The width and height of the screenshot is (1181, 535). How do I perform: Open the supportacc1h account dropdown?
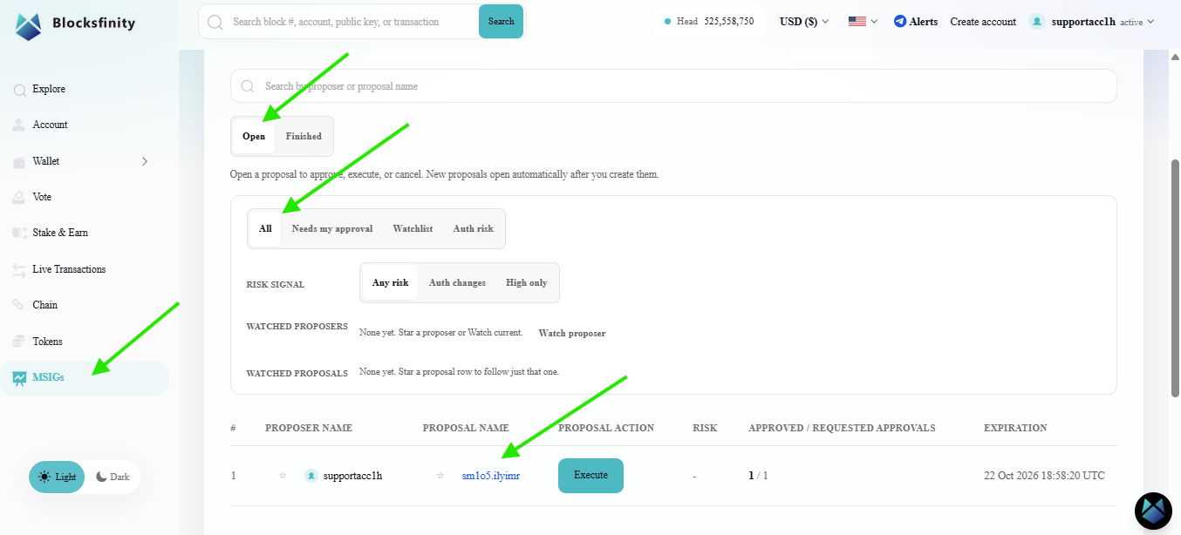click(x=1091, y=22)
